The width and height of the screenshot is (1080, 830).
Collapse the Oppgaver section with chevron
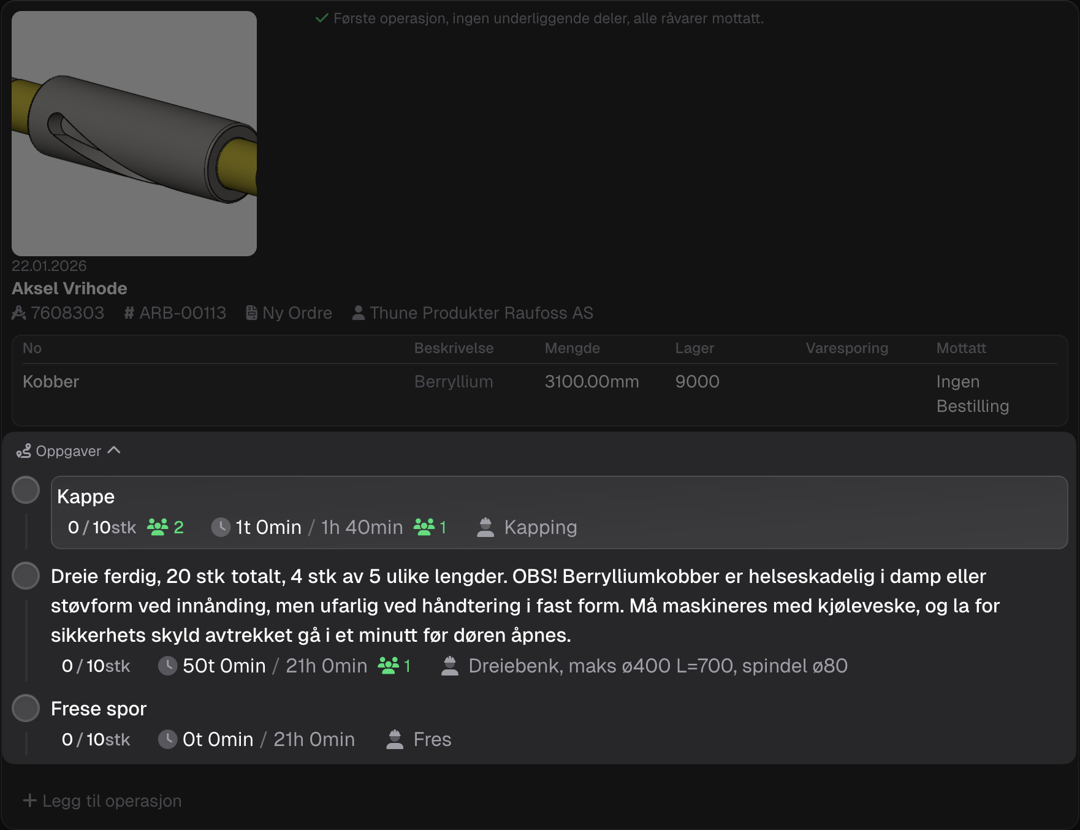point(114,451)
